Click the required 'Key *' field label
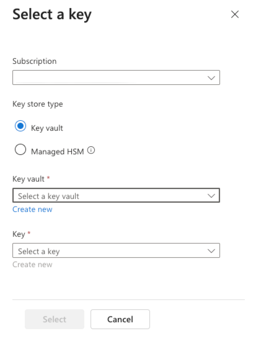This screenshot has height=344, width=256. pos(21,234)
